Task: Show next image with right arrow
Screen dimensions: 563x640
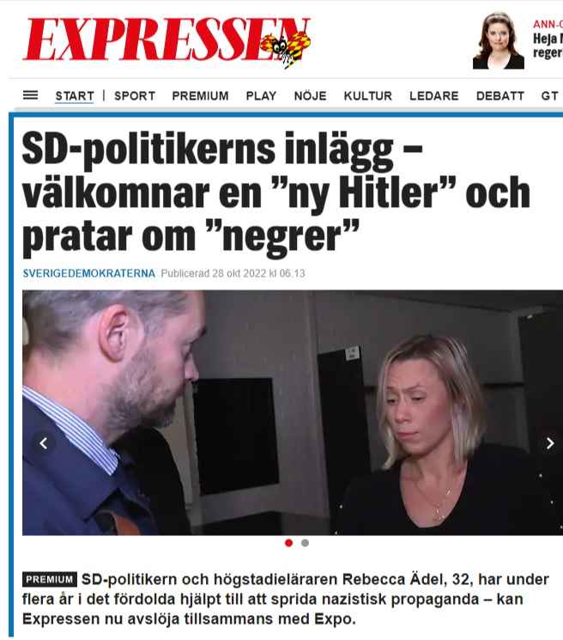Action: 550,443
